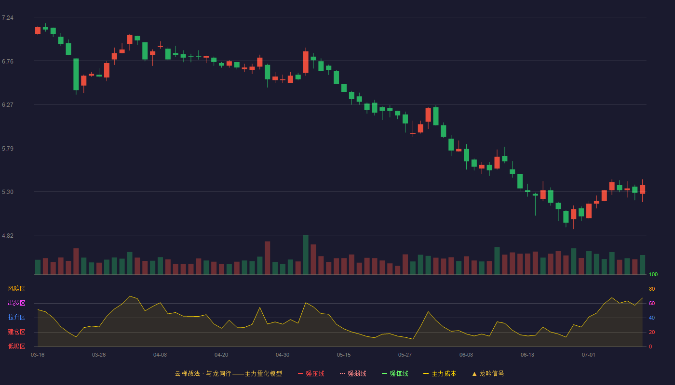The image size is (675, 385).
Task: Click the green 100 indicator axis value
Action: click(x=653, y=275)
